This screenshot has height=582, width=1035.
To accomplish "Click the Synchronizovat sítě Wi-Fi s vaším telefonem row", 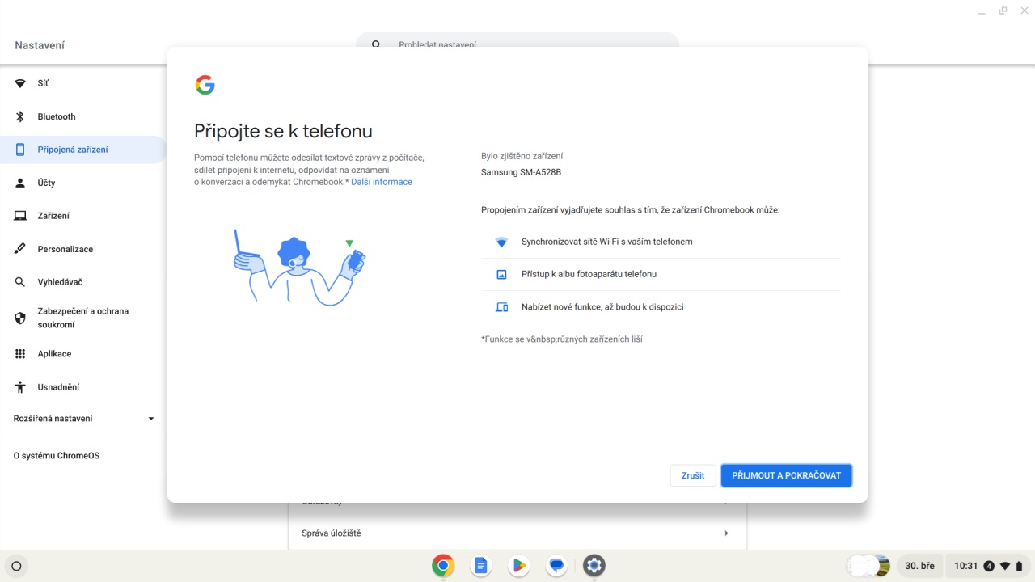I will 661,242.
